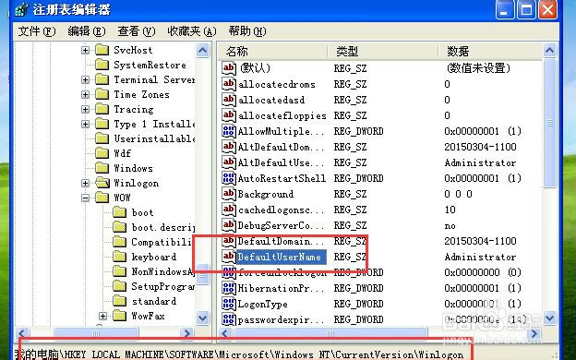Image resolution: width=576 pixels, height=360 pixels.
Task: Expand the Type 1 Installer node
Action: click(85, 125)
